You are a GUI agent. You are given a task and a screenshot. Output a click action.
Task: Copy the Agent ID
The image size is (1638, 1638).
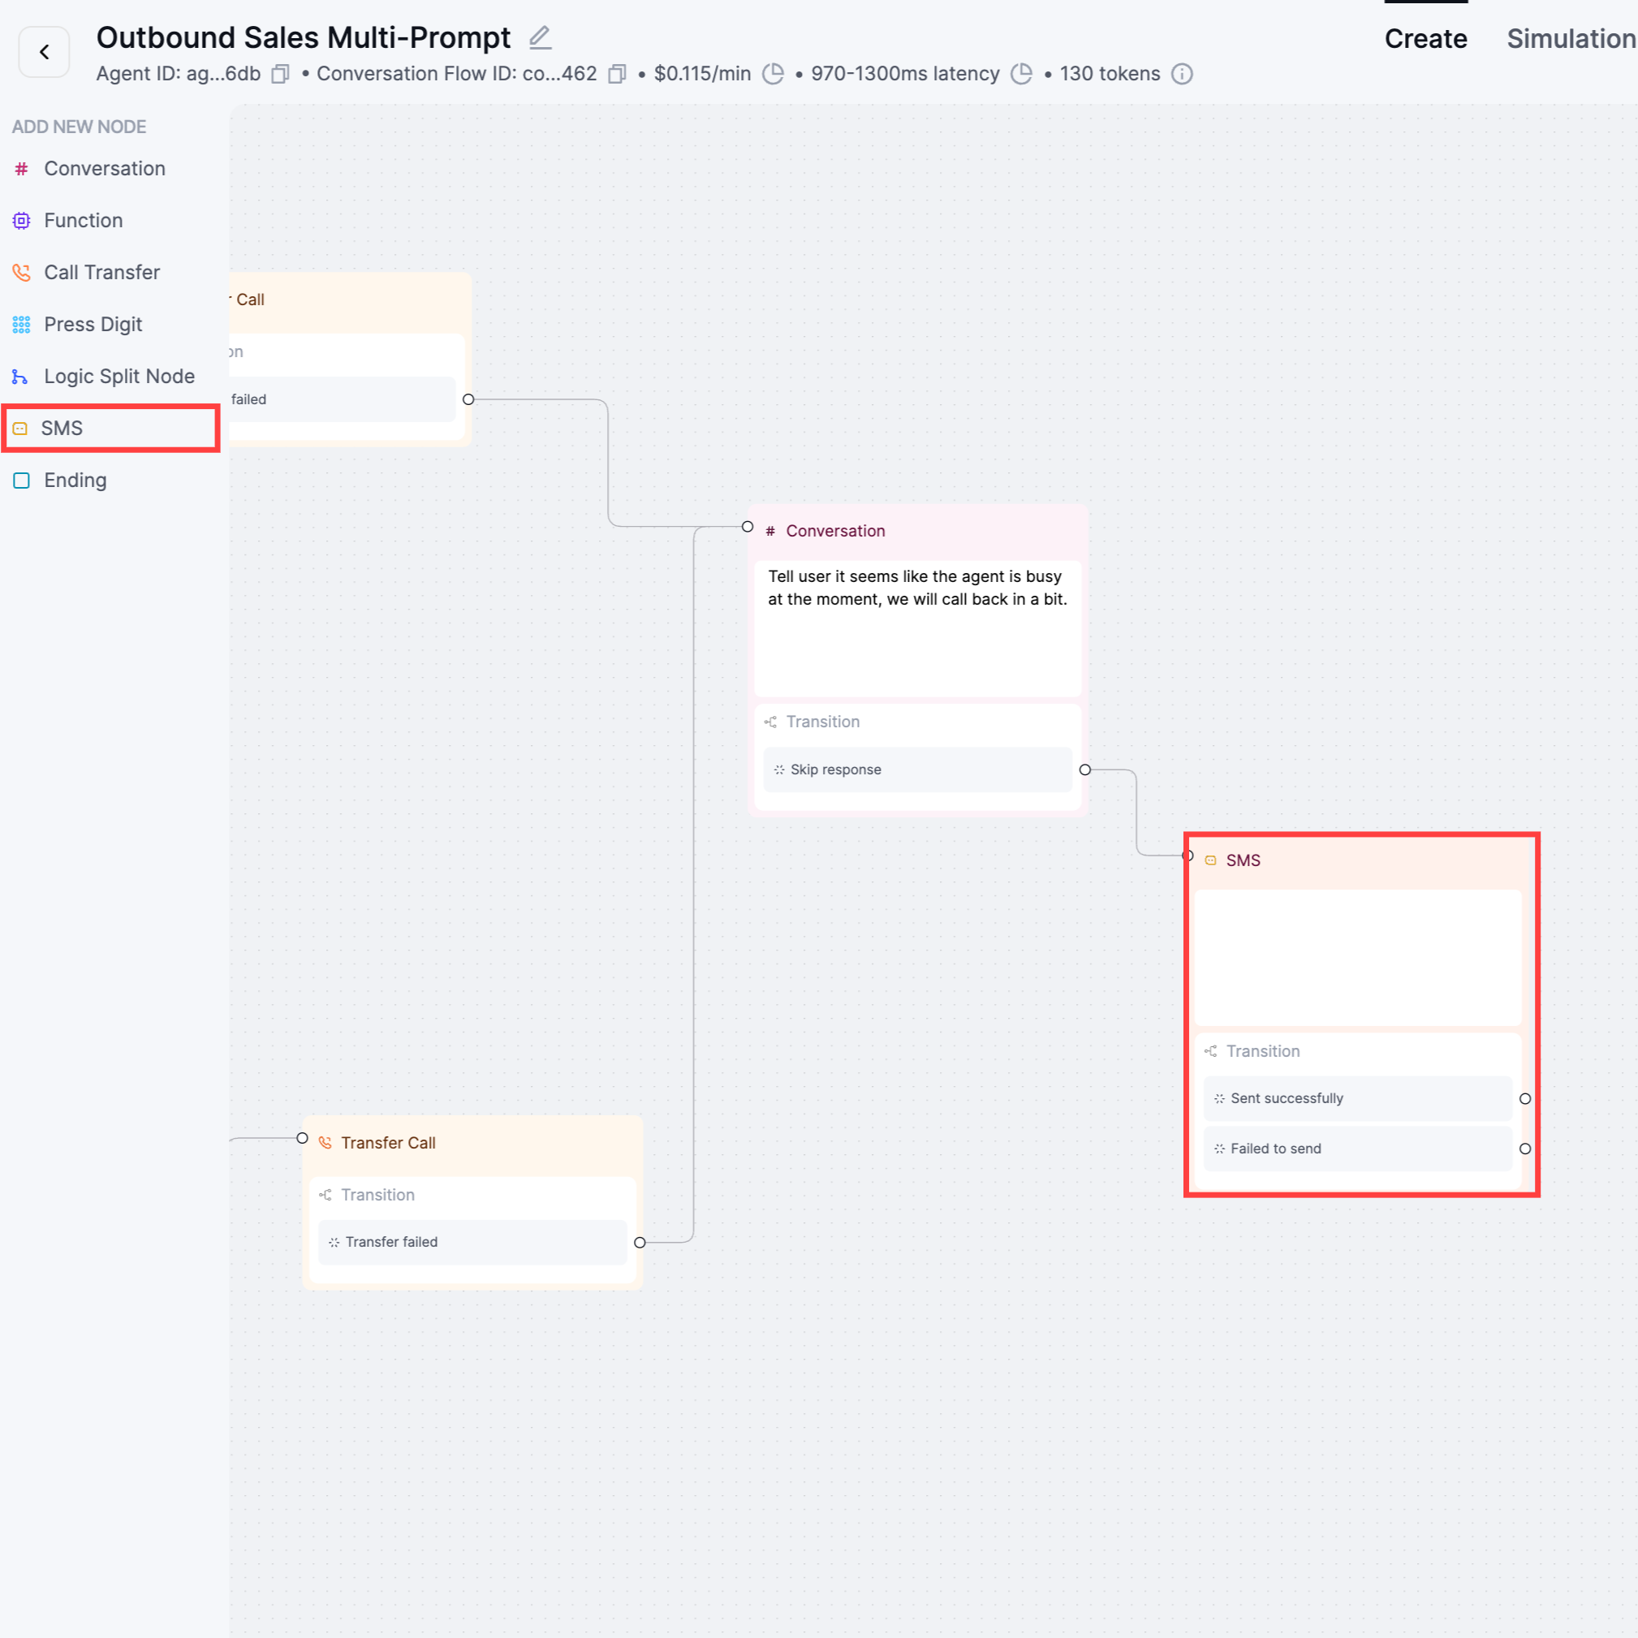point(280,75)
